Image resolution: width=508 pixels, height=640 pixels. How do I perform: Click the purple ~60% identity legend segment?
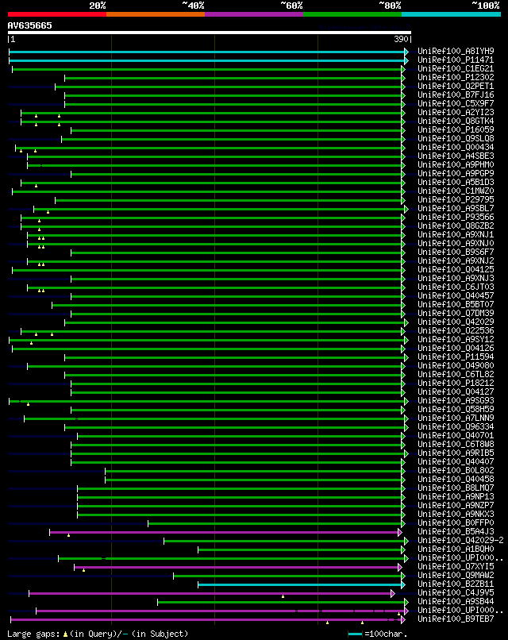(x=254, y=14)
